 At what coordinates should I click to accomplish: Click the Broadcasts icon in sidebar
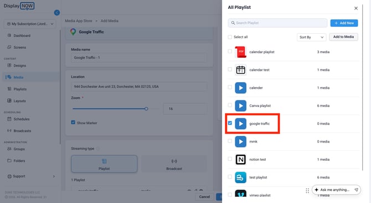pos(9,131)
